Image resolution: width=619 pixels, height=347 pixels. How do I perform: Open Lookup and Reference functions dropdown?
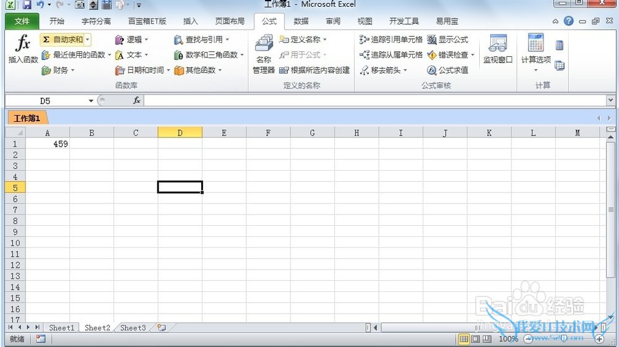coord(202,40)
